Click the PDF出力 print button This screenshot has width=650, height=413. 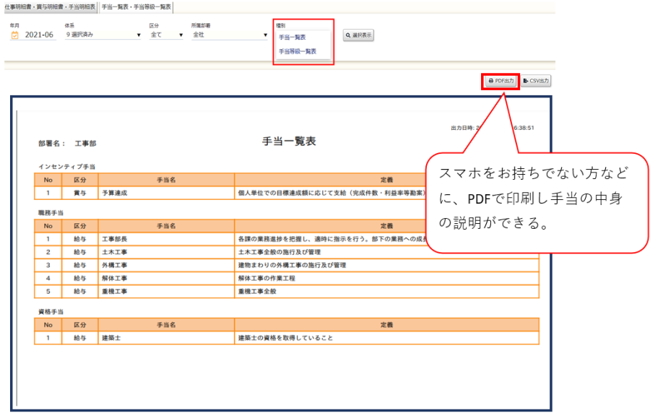point(500,81)
